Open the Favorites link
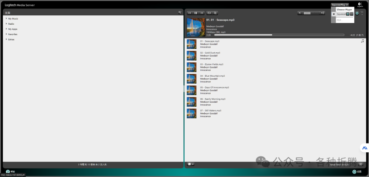369x177 pixels. [x=13, y=34]
